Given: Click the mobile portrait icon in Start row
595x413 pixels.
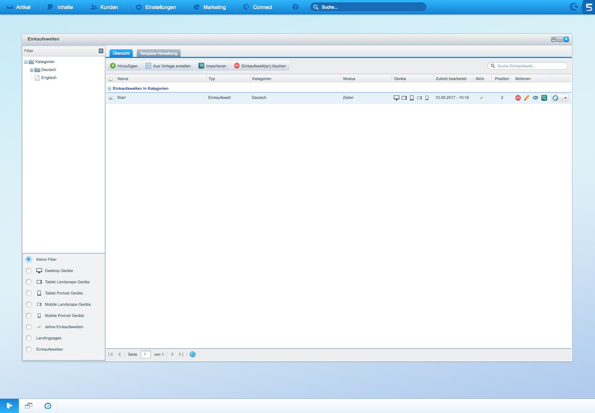Looking at the screenshot, I should [x=427, y=98].
